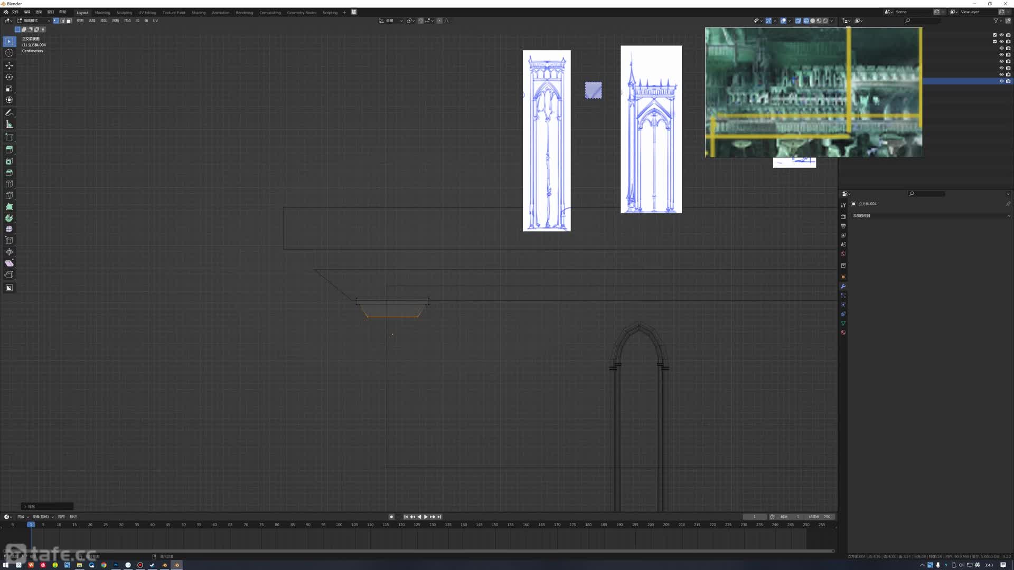Switch to material preview shading
This screenshot has height=570, width=1014.
point(819,21)
